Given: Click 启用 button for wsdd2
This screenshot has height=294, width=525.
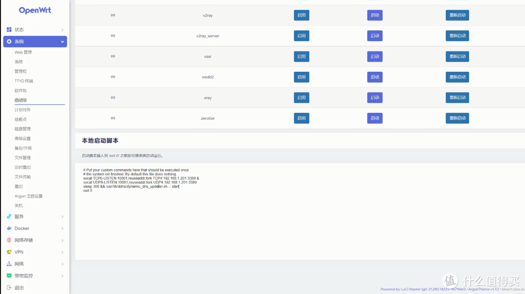Looking at the screenshot, I should (301, 77).
